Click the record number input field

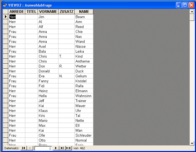43,148
